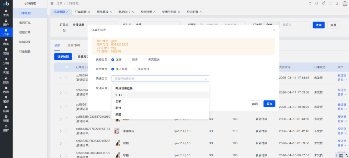Close the 订单配置 tab
The height and width of the screenshot is (158, 349).
pyautogui.click(x=89, y=12)
